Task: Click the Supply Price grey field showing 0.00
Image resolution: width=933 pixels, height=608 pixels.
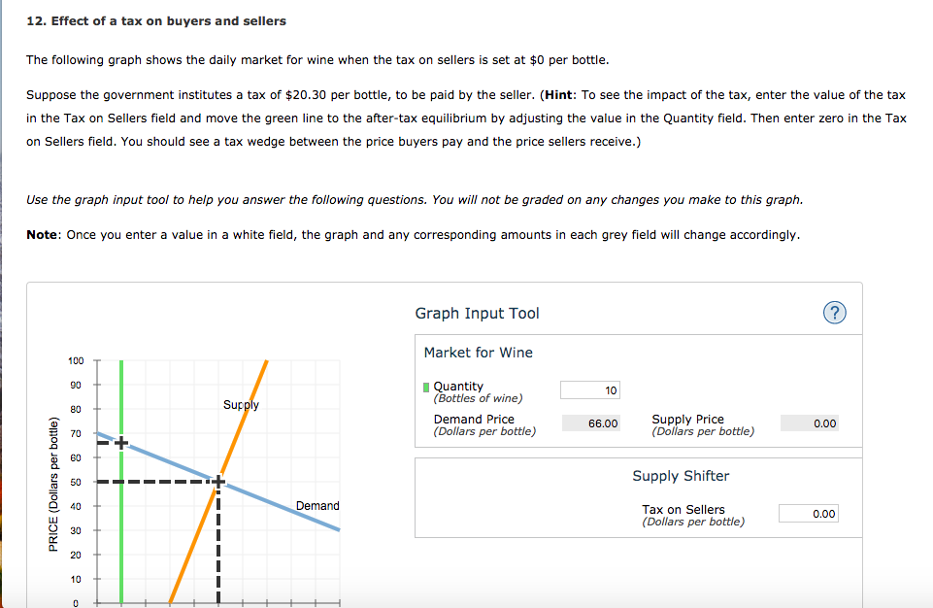Action: (809, 422)
